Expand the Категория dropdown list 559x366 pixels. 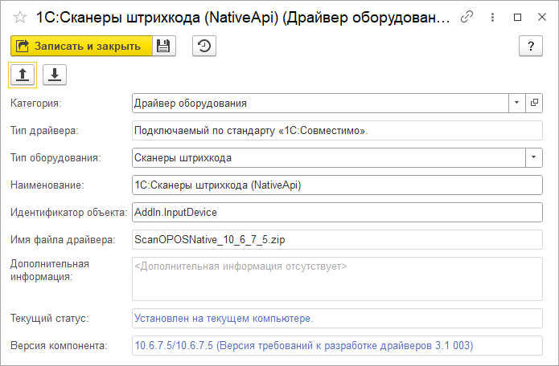[x=516, y=104]
